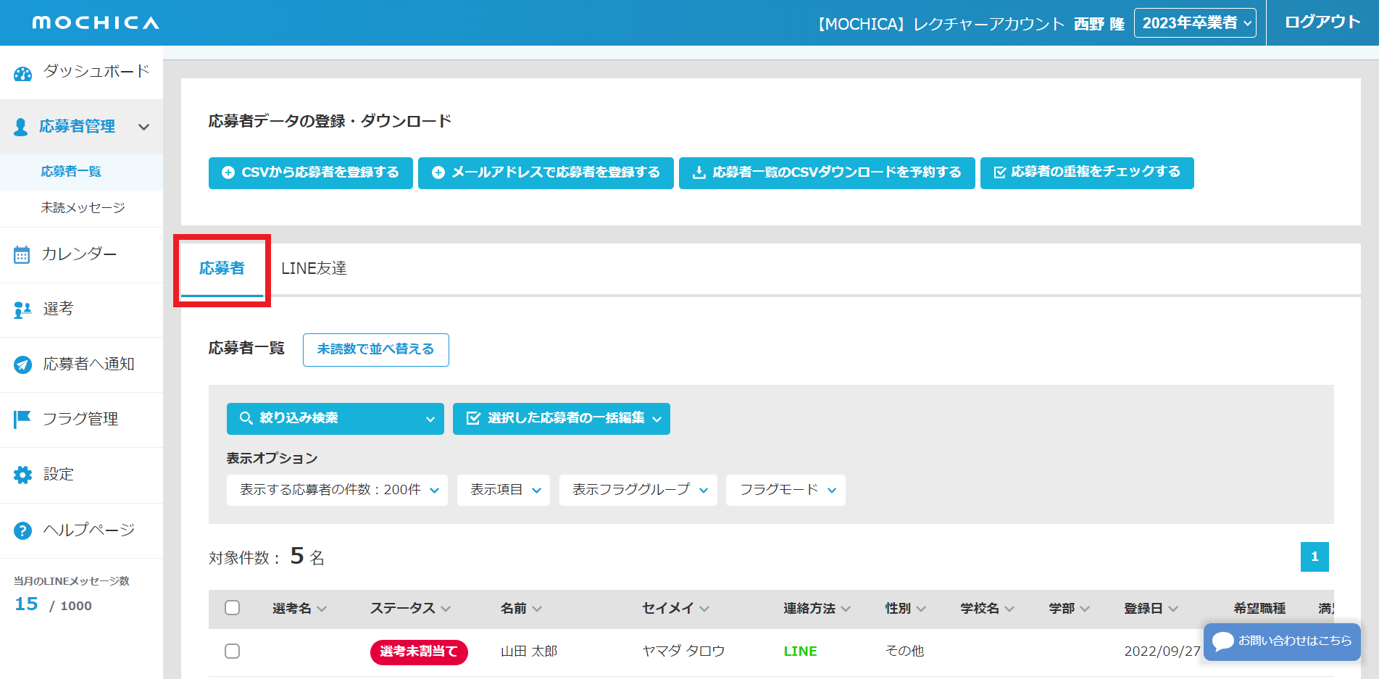Click CSVから応募者を登録する button

coord(311,172)
